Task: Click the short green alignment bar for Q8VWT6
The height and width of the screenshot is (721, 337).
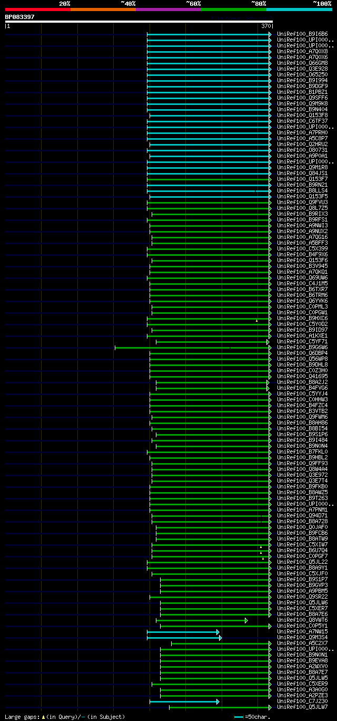Action: (202, 620)
